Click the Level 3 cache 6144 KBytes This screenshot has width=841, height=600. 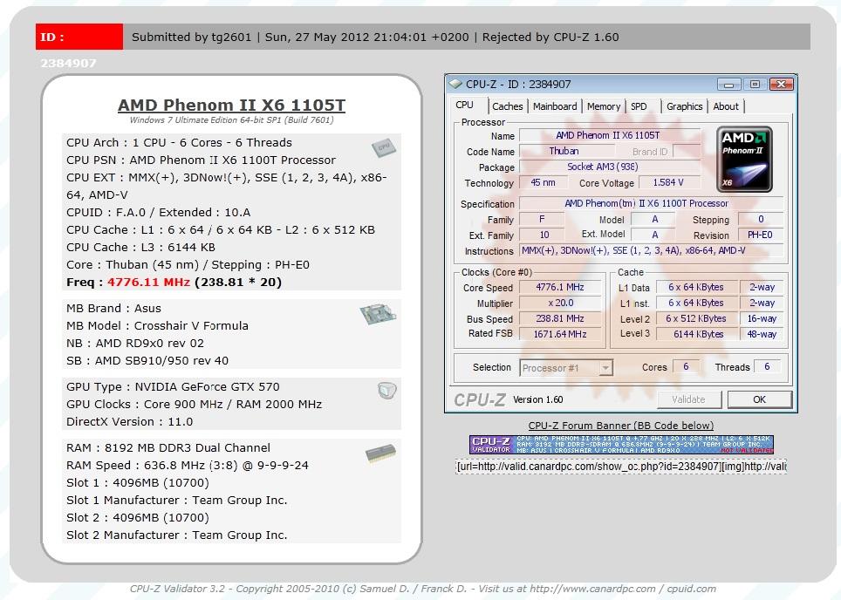(x=696, y=334)
